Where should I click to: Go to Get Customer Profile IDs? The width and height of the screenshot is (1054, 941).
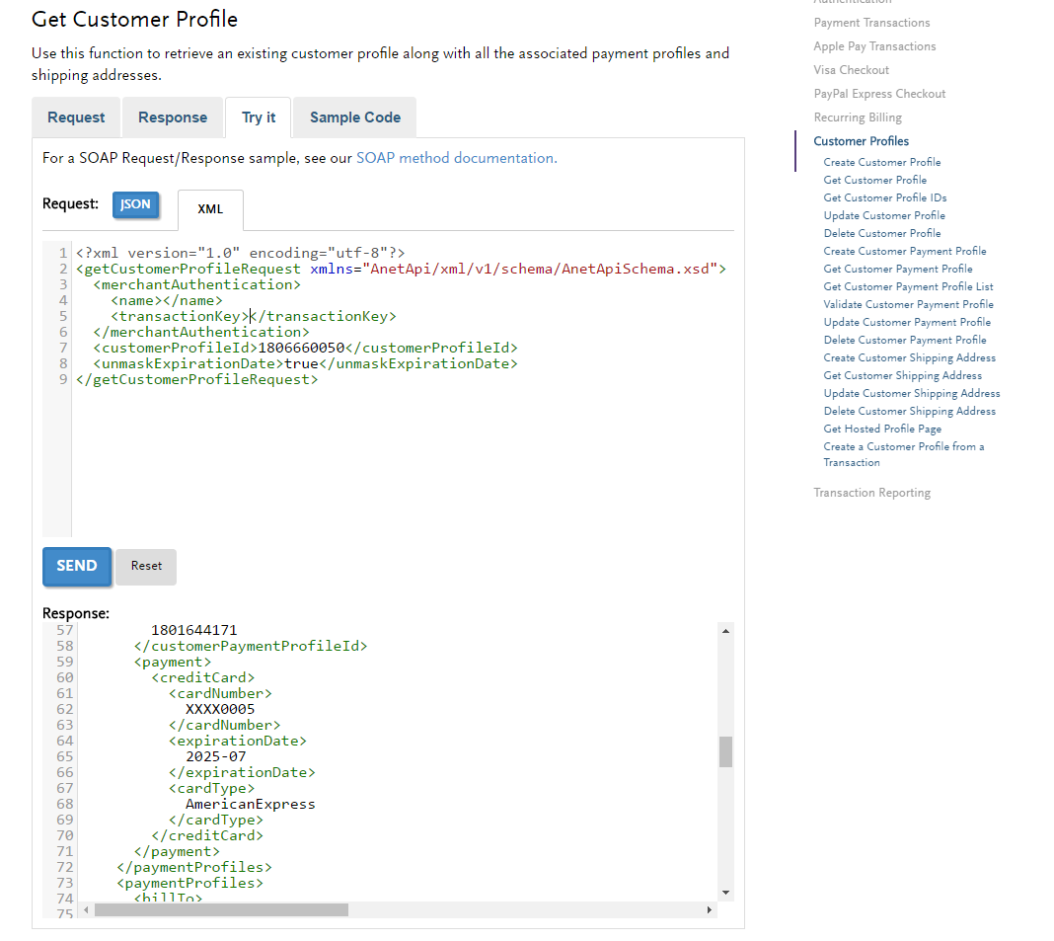tap(884, 197)
